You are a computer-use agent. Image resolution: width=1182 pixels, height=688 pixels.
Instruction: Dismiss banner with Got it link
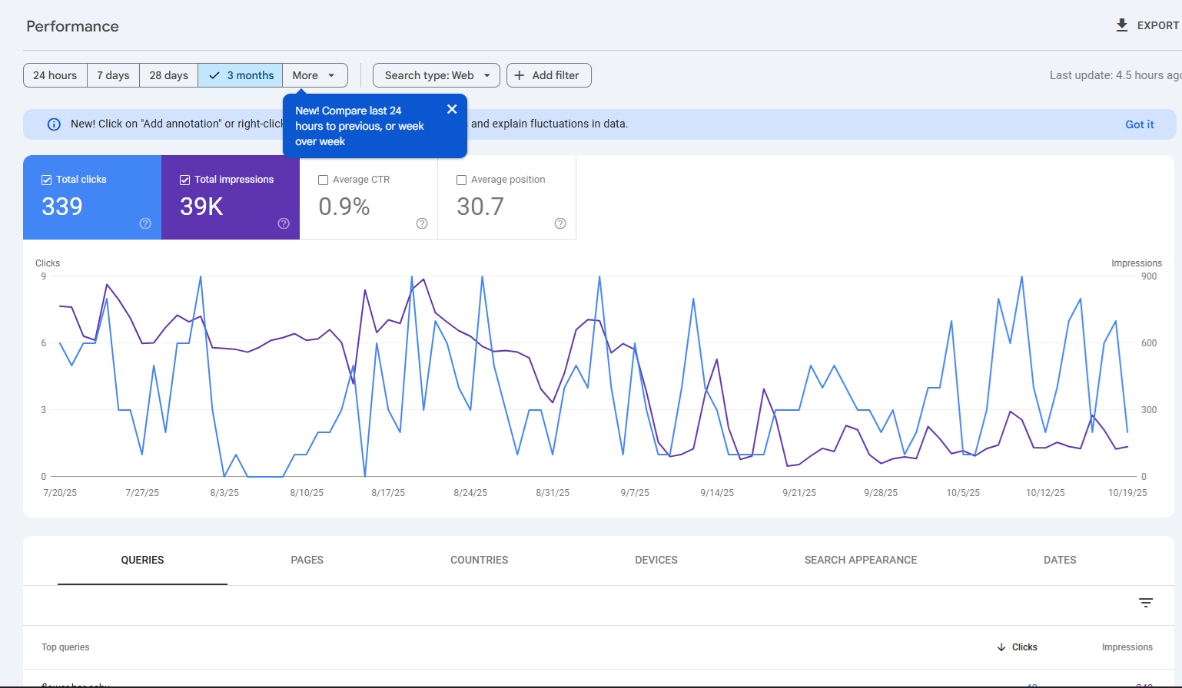tap(1139, 124)
